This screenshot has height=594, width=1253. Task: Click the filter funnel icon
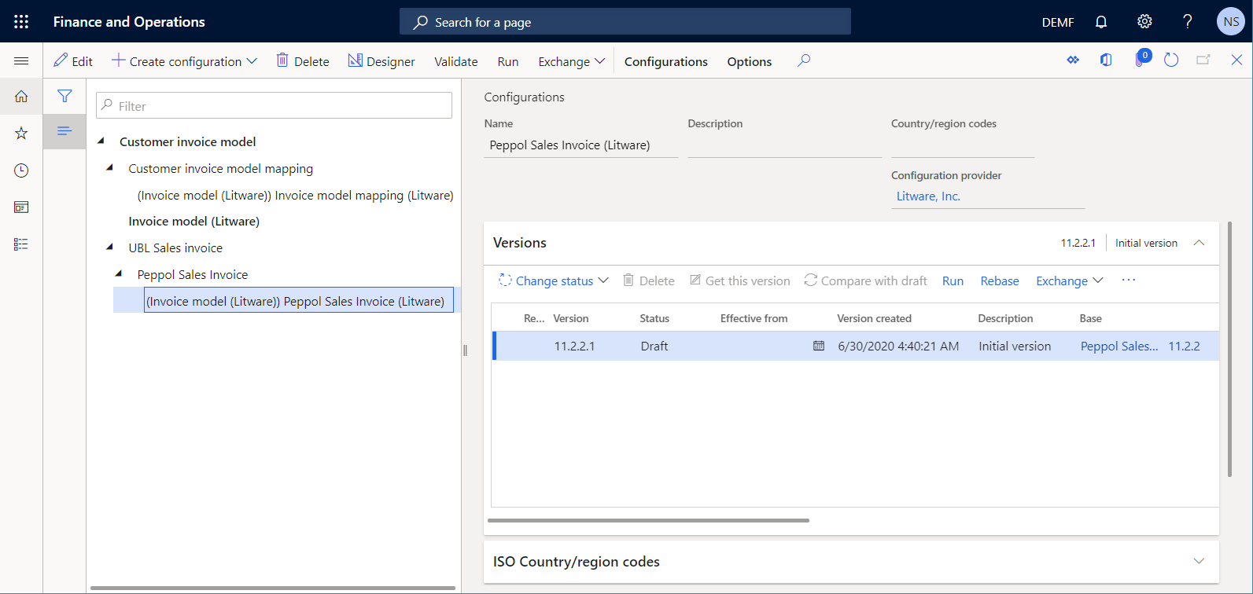(64, 97)
